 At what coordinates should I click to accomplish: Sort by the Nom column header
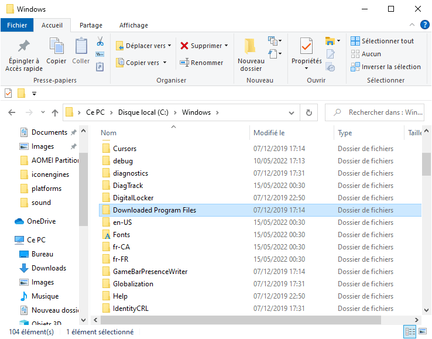click(x=174, y=133)
